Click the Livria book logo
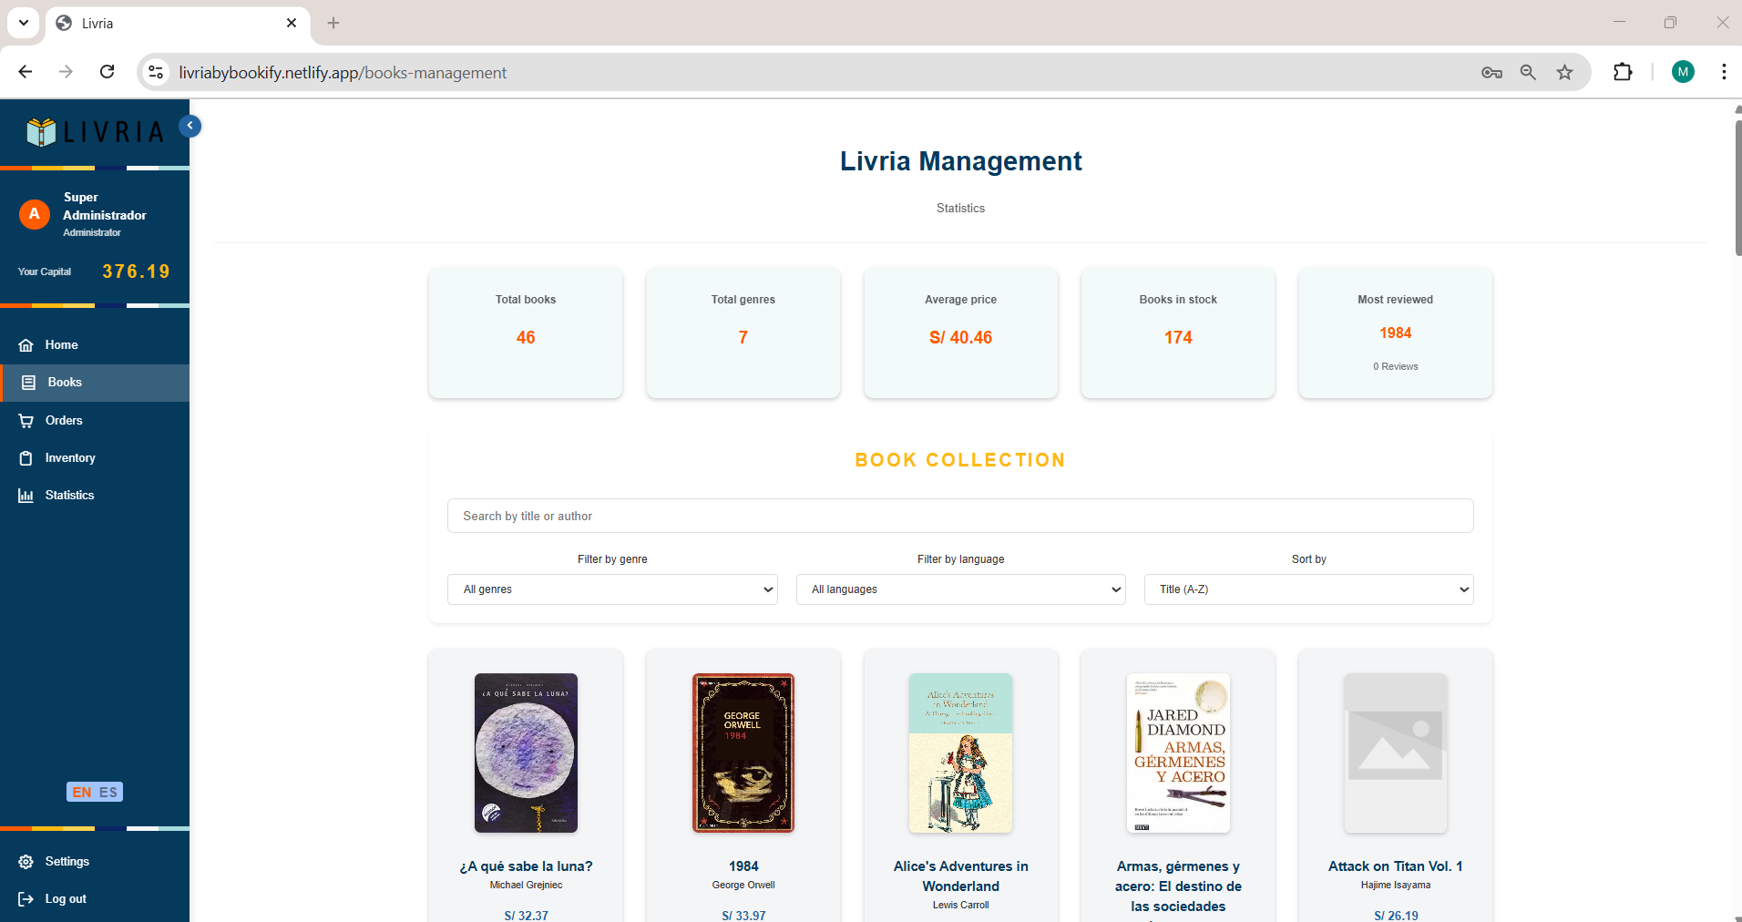This screenshot has width=1742, height=922. click(95, 132)
